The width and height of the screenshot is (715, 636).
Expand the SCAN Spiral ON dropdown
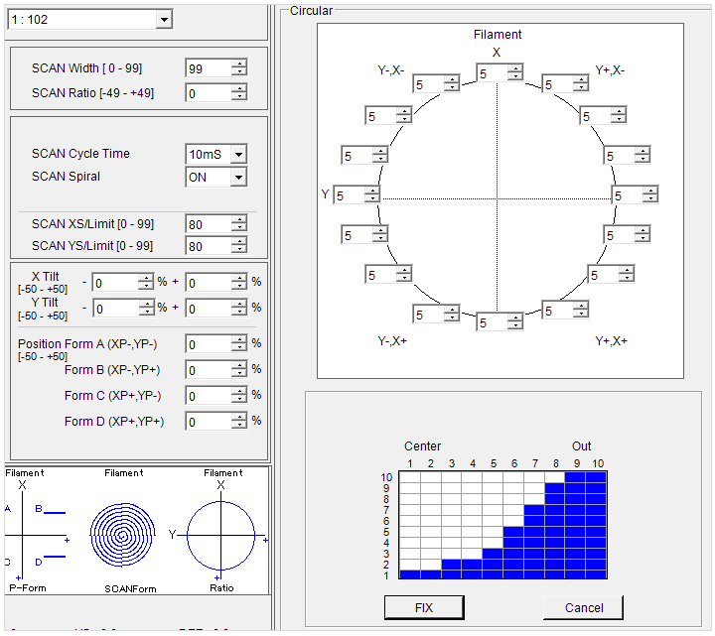pyautogui.click(x=237, y=178)
